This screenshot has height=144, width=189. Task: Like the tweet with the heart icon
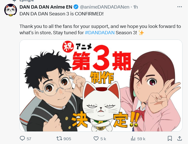click(96, 138)
